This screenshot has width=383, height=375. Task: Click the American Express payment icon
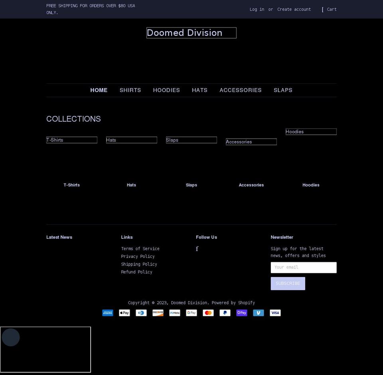pyautogui.click(x=108, y=313)
